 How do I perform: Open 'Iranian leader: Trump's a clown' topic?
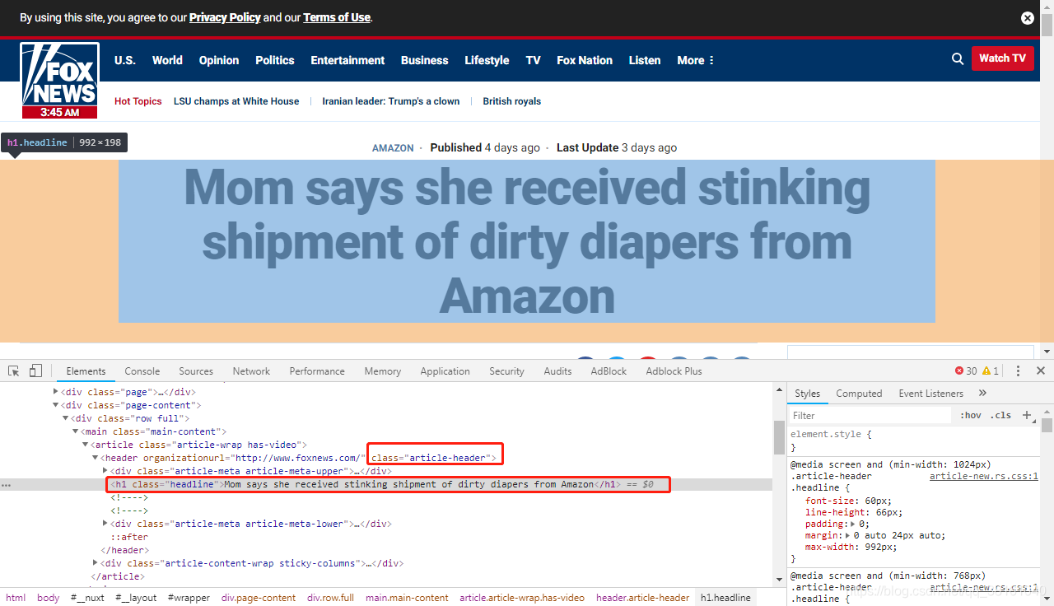tap(391, 101)
